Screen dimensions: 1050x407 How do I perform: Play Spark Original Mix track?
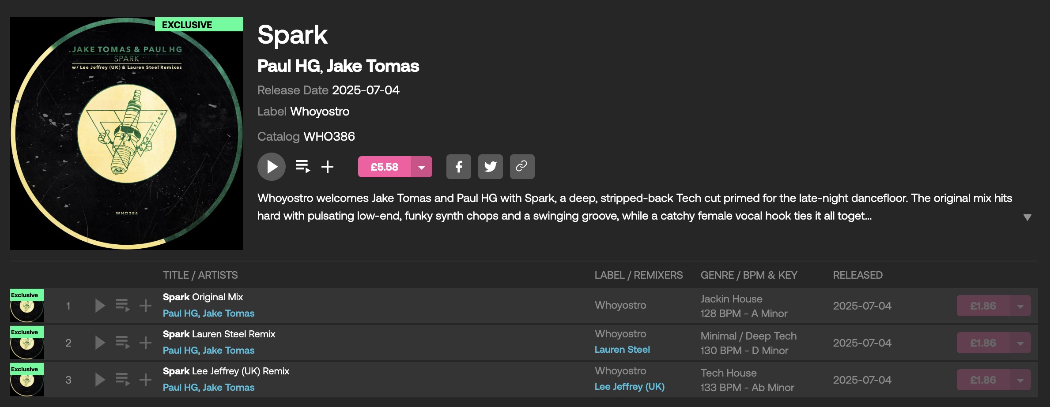[x=100, y=306]
